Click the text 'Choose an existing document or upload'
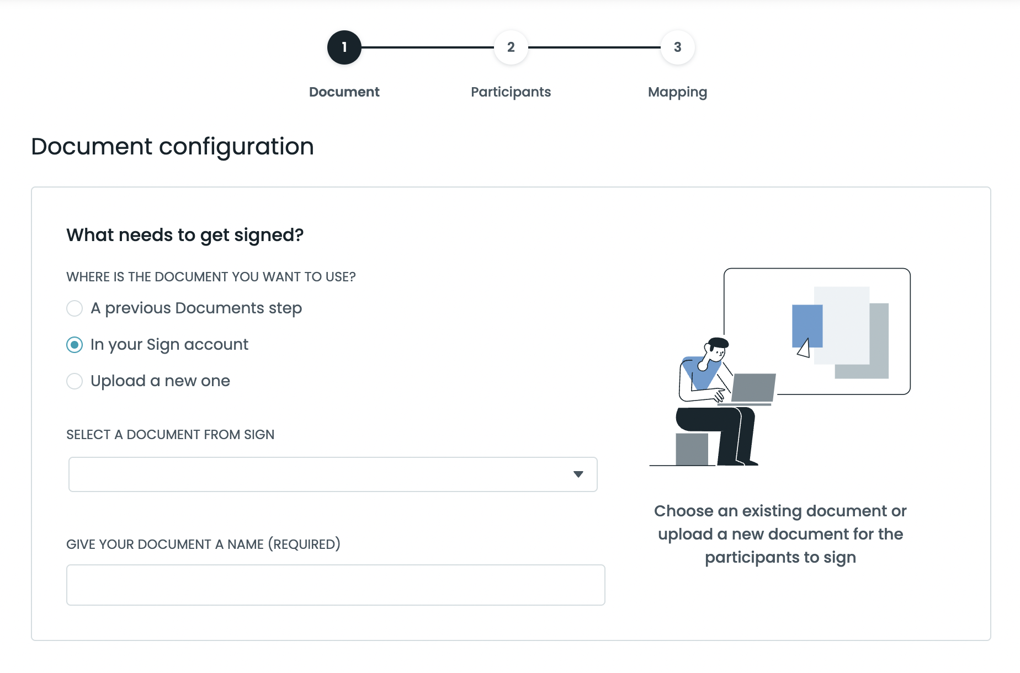Image resolution: width=1020 pixels, height=673 pixels. point(780,533)
